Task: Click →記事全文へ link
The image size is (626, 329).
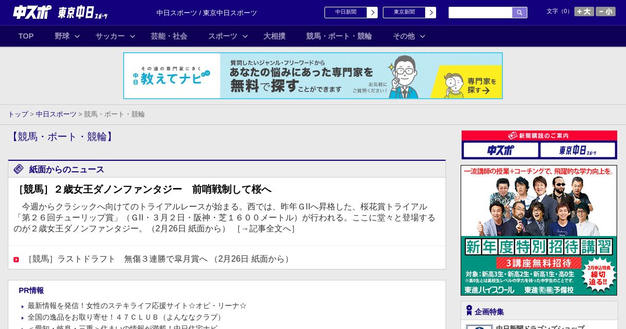Action: click(267, 228)
